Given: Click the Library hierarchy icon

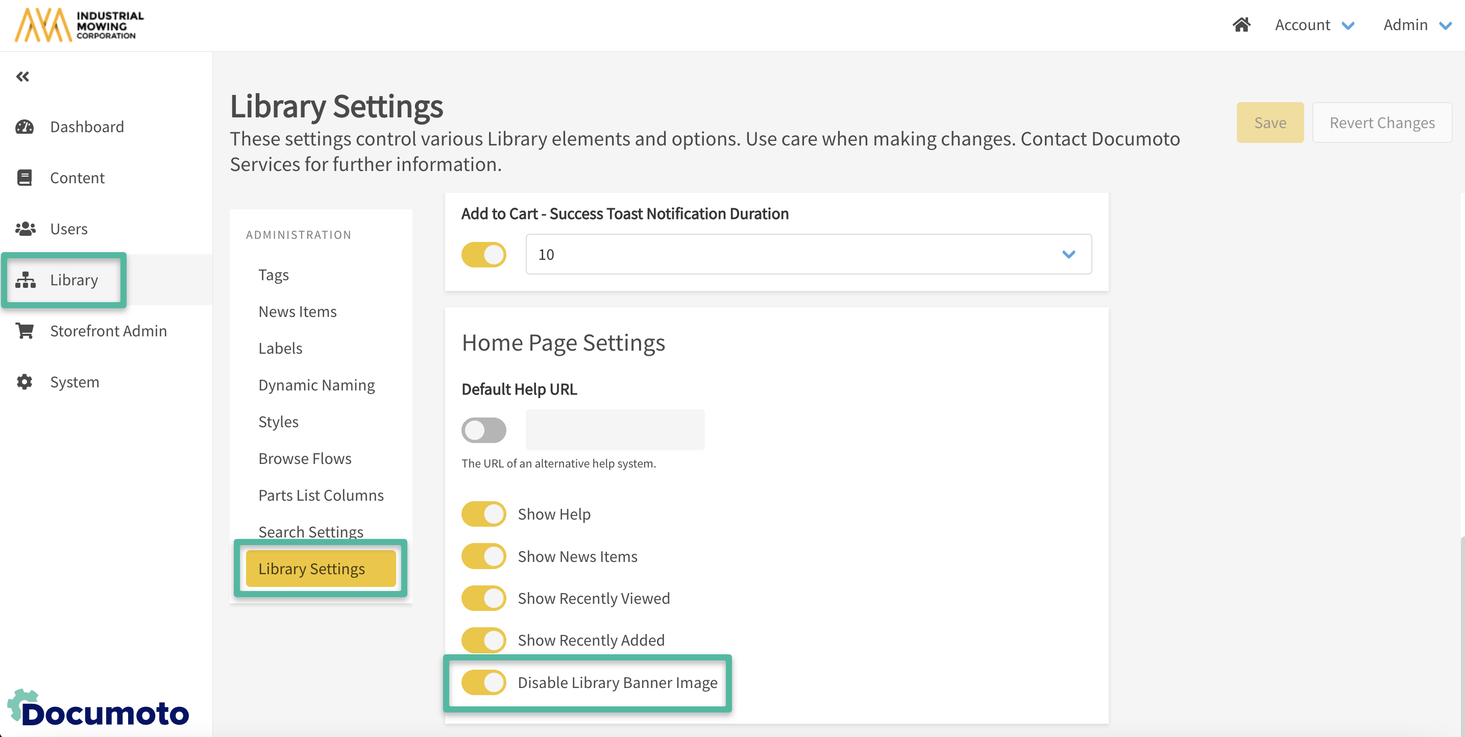Looking at the screenshot, I should [x=25, y=279].
